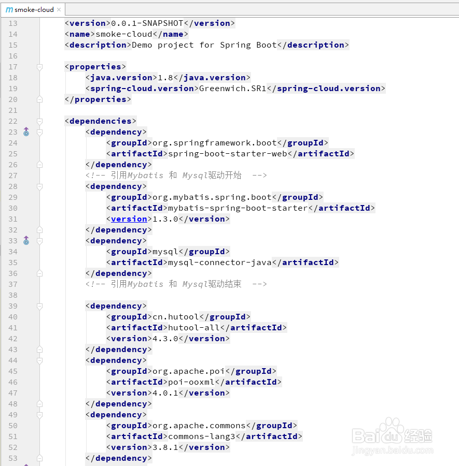
Task: Click poi-ooxml artifactId value
Action: (x=191, y=382)
